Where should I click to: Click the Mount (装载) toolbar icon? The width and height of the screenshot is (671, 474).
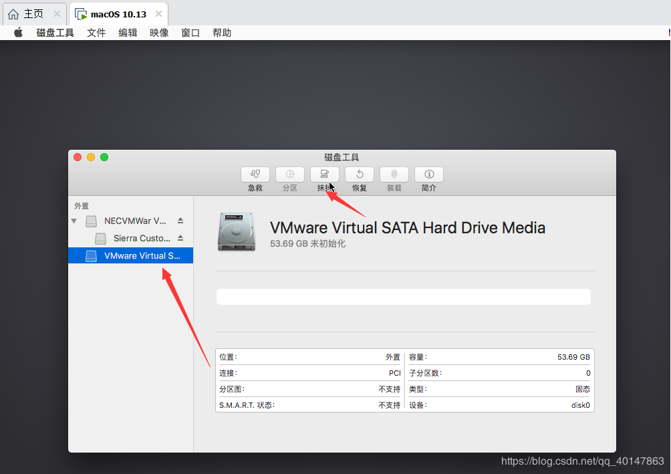pyautogui.click(x=394, y=174)
